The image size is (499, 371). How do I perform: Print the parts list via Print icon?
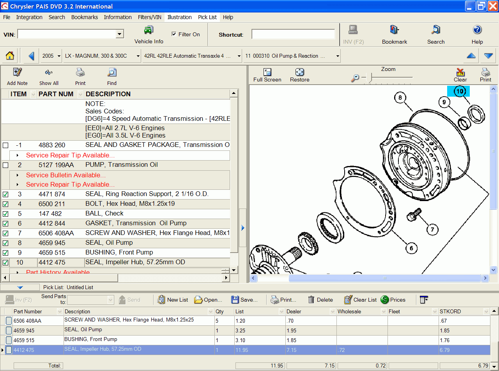pyautogui.click(x=80, y=76)
